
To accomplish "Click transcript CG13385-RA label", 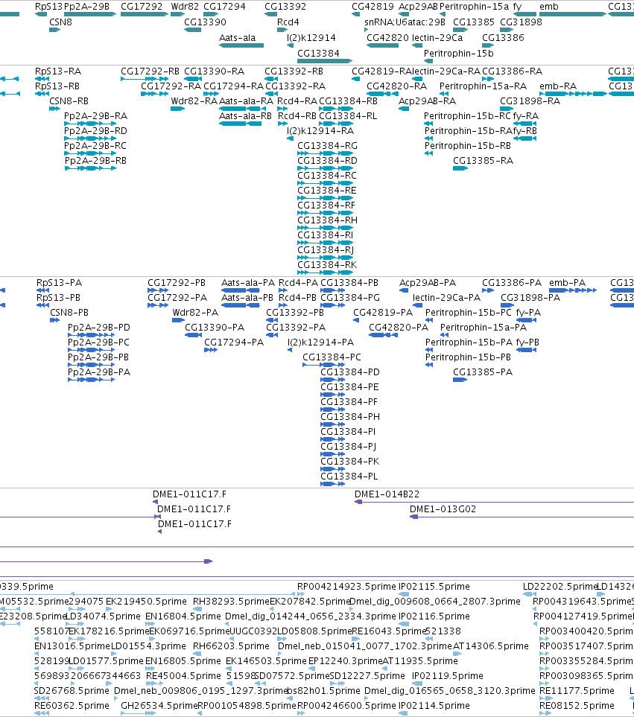I will click(x=483, y=161).
